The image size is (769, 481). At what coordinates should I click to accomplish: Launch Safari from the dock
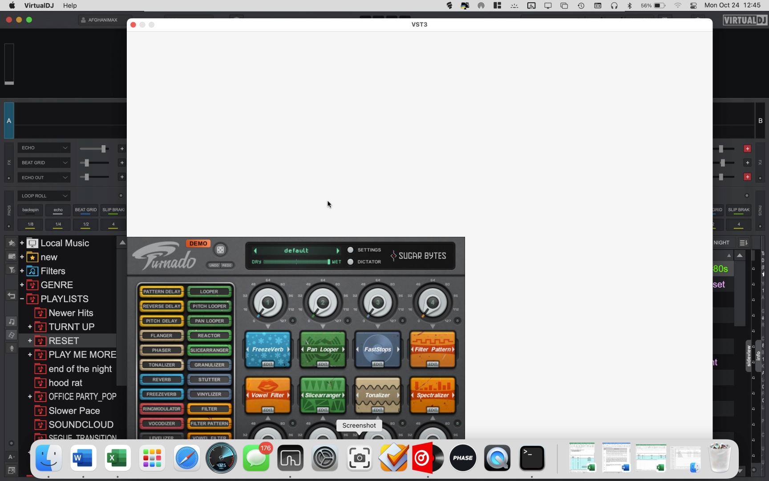(186, 458)
